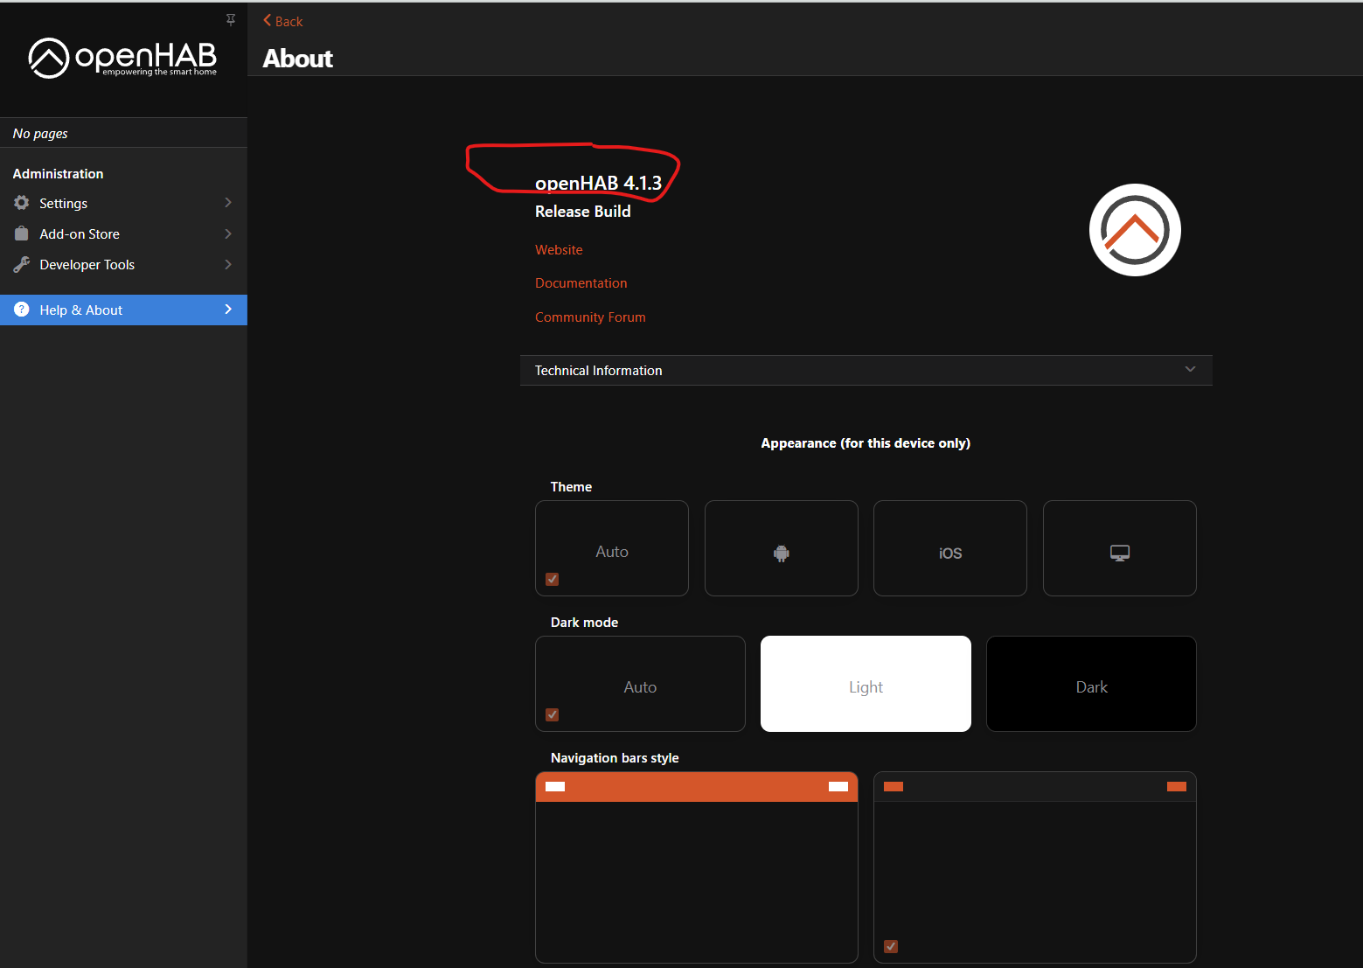Viewport: 1363px width, 968px height.
Task: Go back using the Back link
Action: (x=283, y=21)
